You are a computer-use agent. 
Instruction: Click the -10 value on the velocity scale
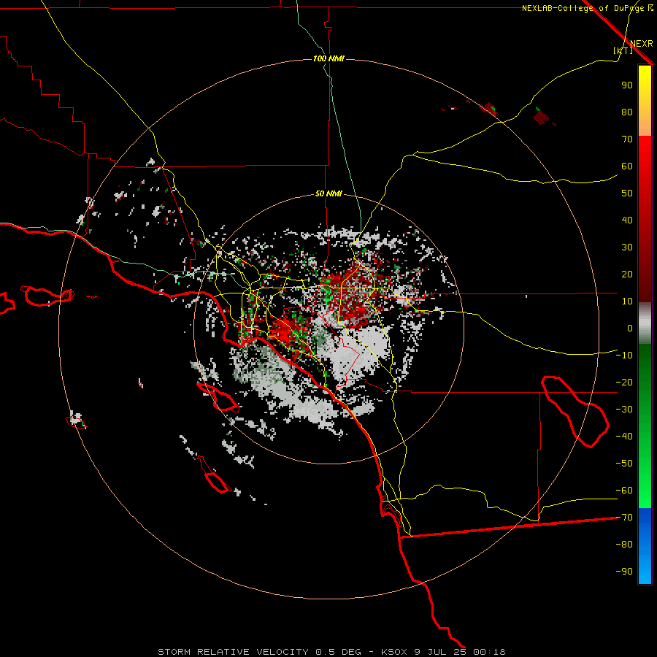pyautogui.click(x=624, y=356)
